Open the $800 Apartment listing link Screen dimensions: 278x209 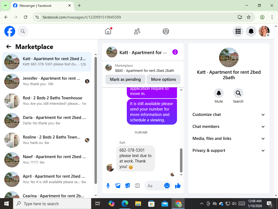point(144,70)
